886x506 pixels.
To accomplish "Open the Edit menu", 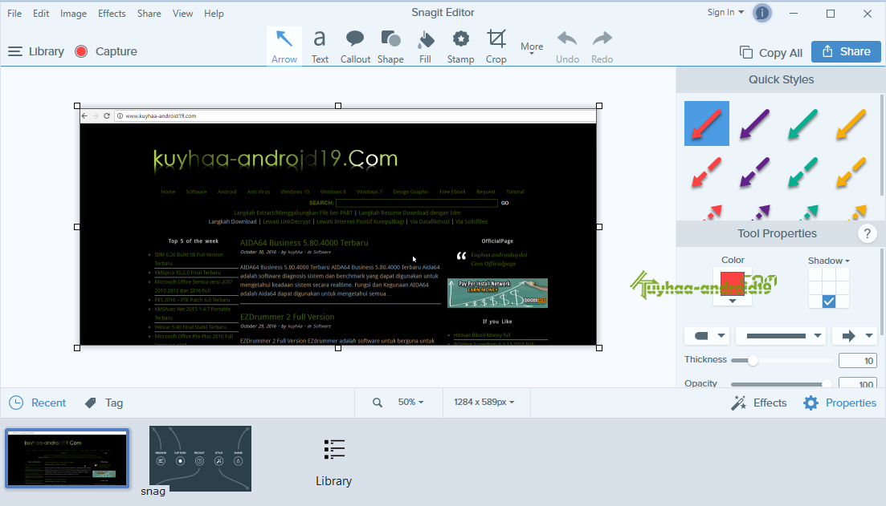I will 41,14.
